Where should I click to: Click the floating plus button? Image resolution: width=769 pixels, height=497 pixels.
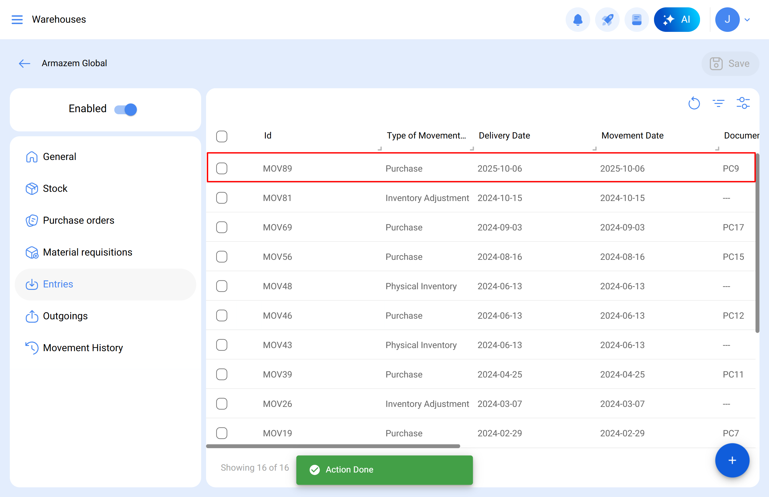pyautogui.click(x=732, y=461)
